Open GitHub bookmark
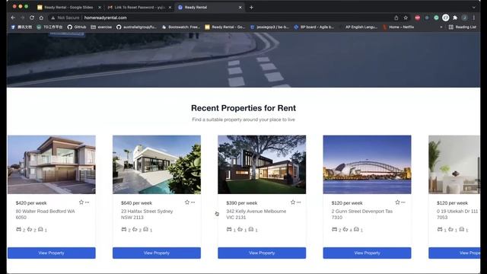Screen dimensions: 487x274 (x=77, y=27)
